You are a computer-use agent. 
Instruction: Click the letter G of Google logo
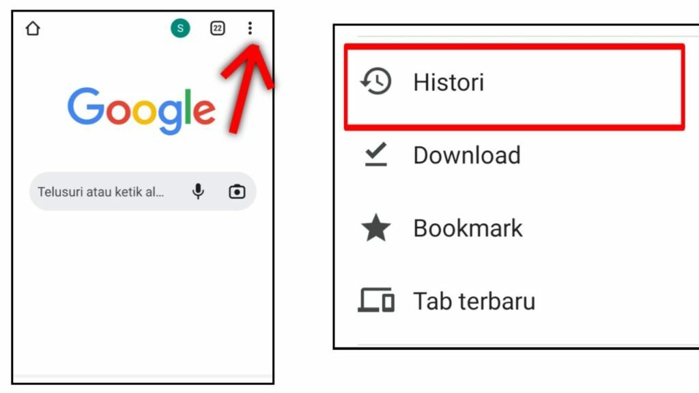86,106
